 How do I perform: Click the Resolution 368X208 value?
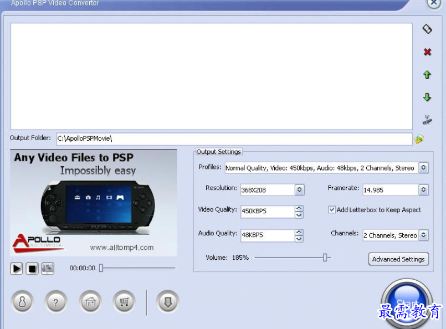click(254, 190)
